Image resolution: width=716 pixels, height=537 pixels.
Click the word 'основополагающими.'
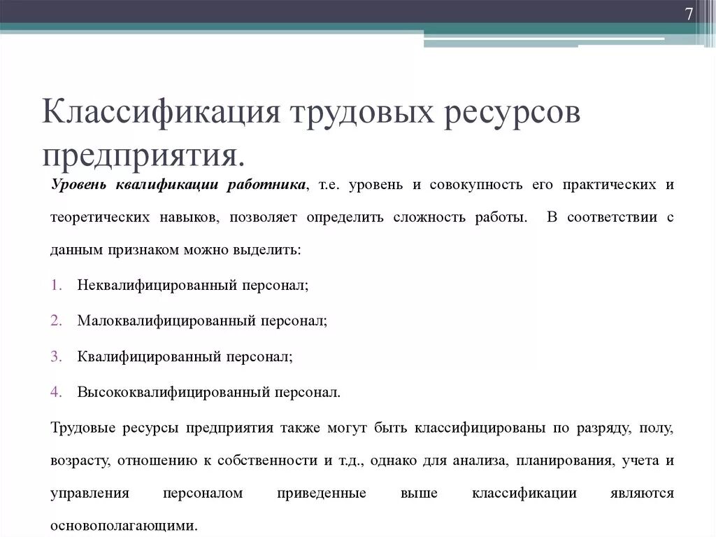pyautogui.click(x=124, y=526)
